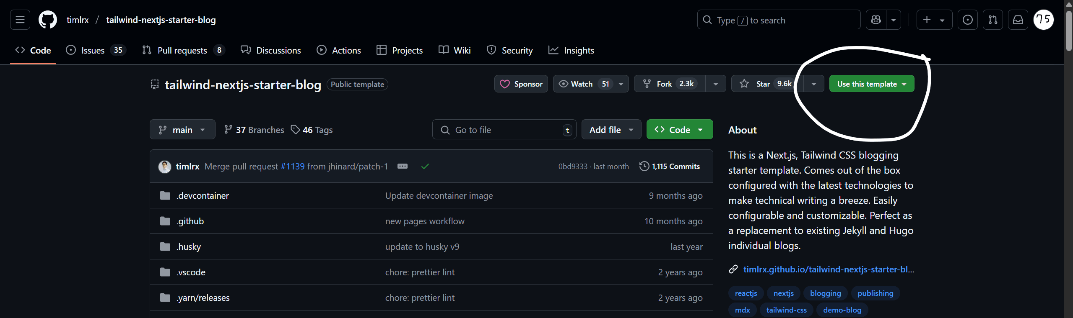Switch to the Issues tab
The height and width of the screenshot is (318, 1073).
click(x=96, y=50)
